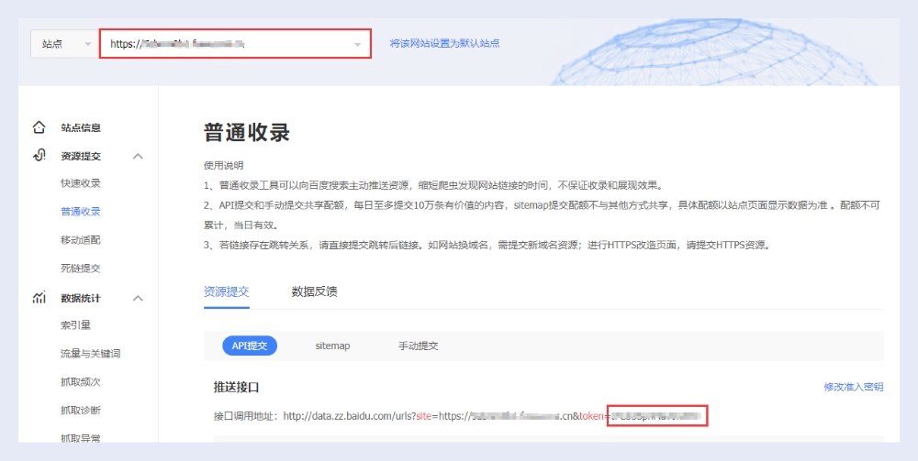Select the sitemap submission option
The width and height of the screenshot is (918, 461).
click(x=332, y=346)
